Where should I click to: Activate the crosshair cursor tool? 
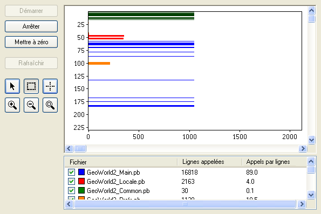pos(50,86)
